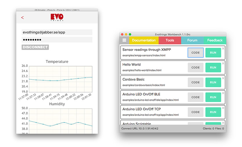The image size is (242, 147).
Task: Select the path examples/arduino-led-onoff-tcp/app/index.html
Action: [150, 115]
